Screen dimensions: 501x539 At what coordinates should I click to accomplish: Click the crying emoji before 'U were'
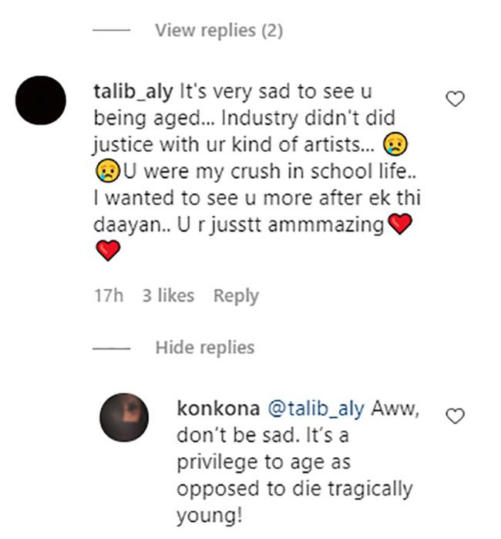point(104,172)
